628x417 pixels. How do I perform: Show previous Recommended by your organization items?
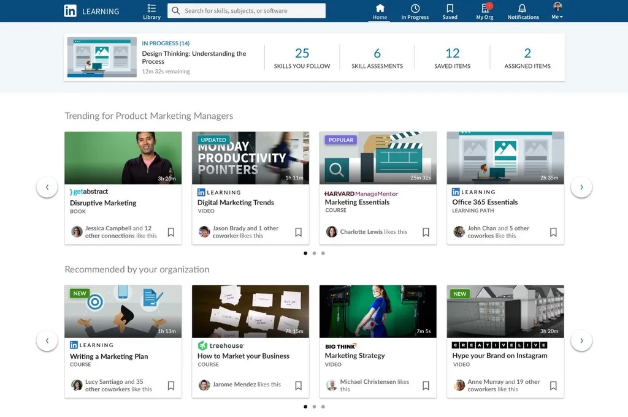[47, 340]
